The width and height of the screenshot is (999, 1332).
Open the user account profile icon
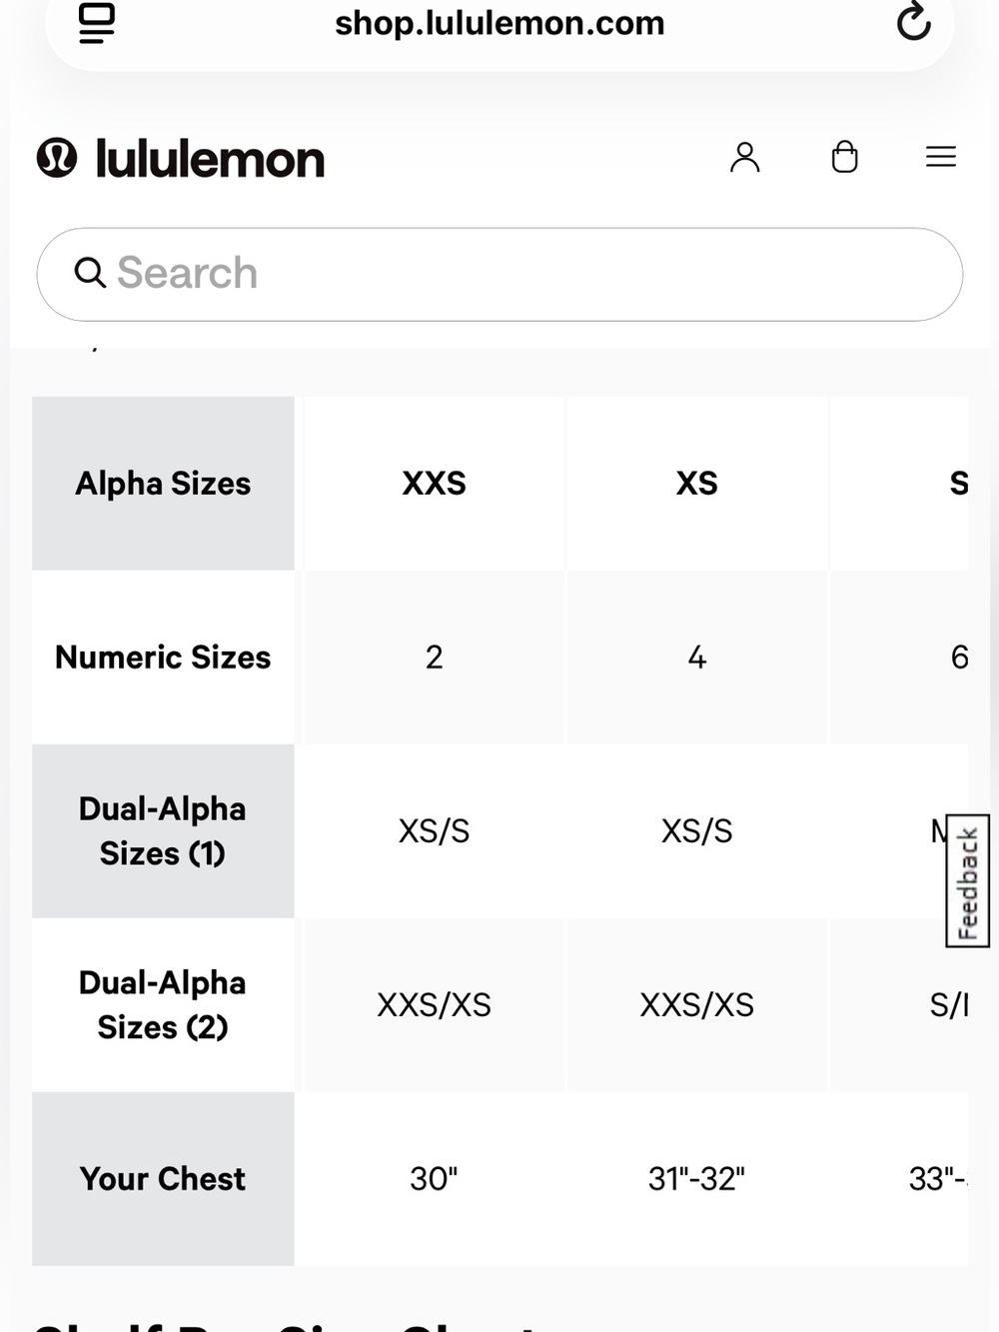(x=744, y=157)
